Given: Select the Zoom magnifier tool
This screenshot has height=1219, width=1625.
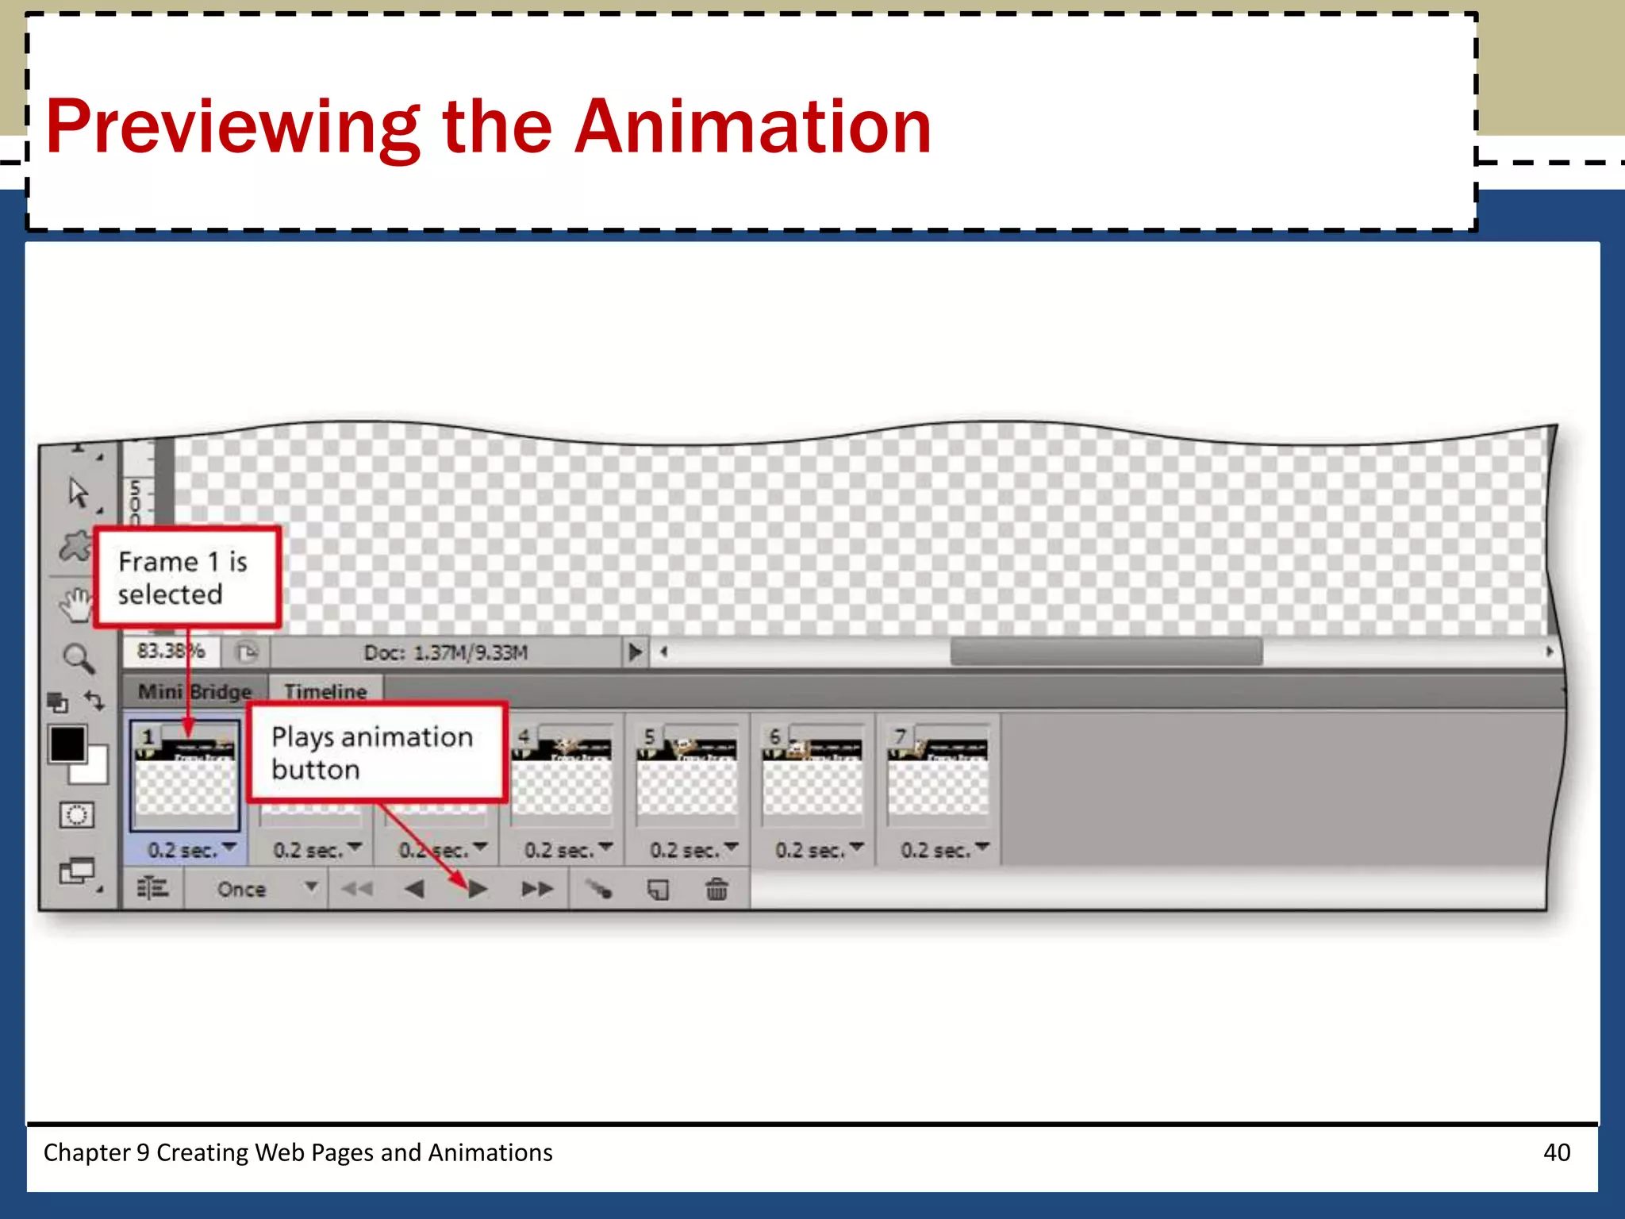Looking at the screenshot, I should coord(79,658).
